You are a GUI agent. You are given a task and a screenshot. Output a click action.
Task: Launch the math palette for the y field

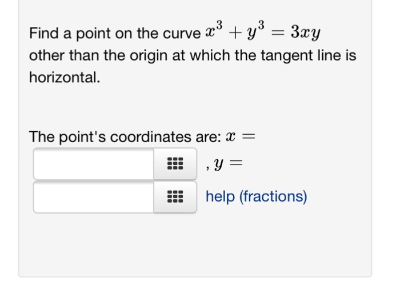[x=175, y=197]
